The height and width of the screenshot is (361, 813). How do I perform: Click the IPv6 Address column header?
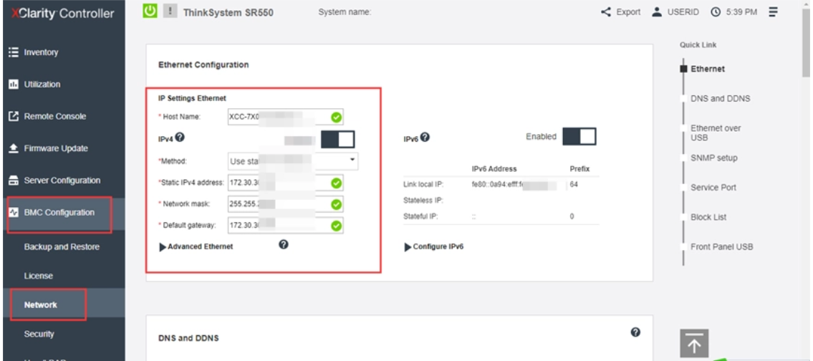[x=494, y=169]
